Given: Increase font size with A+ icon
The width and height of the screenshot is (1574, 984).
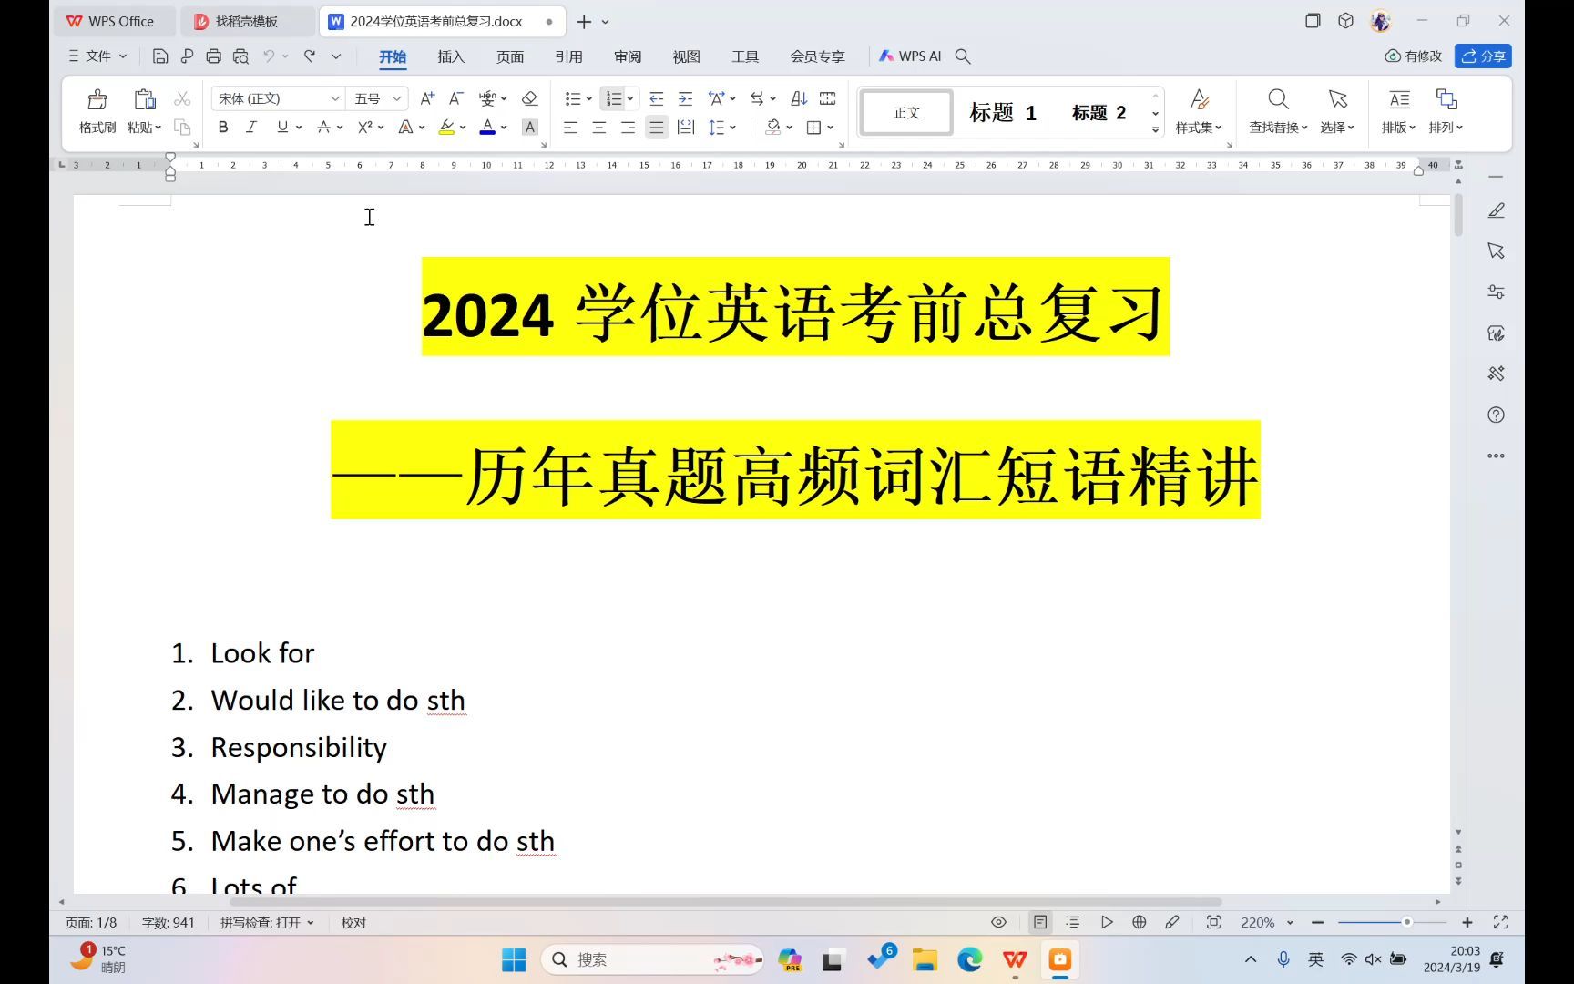Looking at the screenshot, I should point(427,98).
